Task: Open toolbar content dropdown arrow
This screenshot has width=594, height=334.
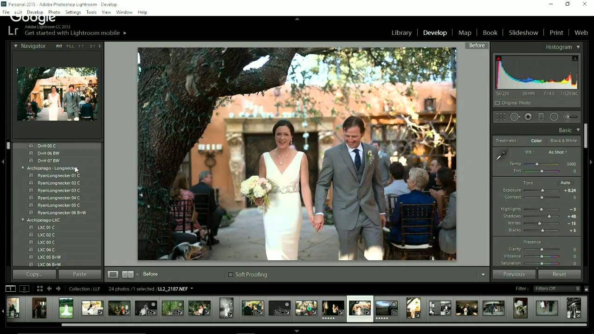Action: point(483,275)
